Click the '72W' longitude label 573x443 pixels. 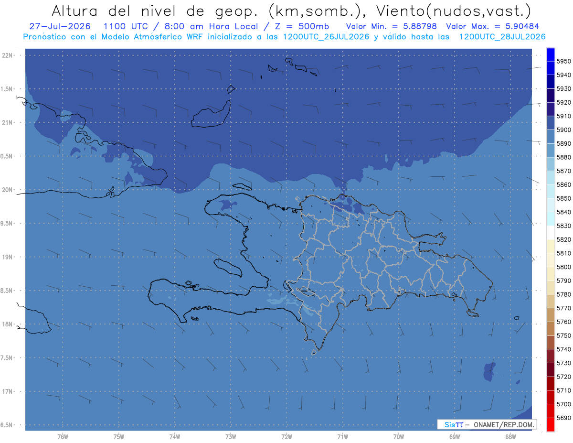[x=287, y=437]
